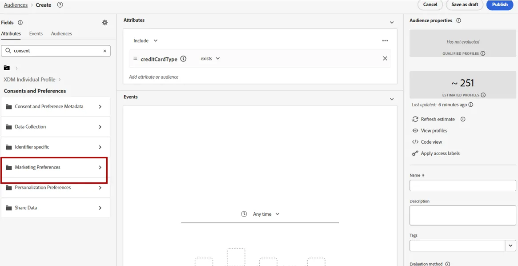Expand the Identifier specific folder
This screenshot has width=518, height=266.
click(x=56, y=147)
